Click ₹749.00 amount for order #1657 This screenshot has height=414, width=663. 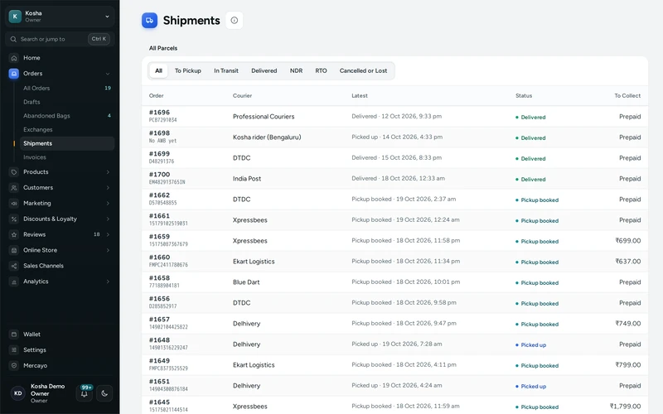(x=628, y=324)
